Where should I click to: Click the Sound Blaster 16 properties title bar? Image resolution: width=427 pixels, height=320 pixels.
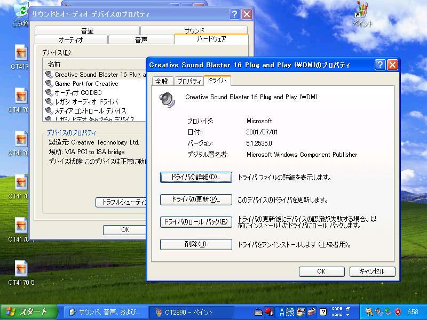[x=260, y=65]
